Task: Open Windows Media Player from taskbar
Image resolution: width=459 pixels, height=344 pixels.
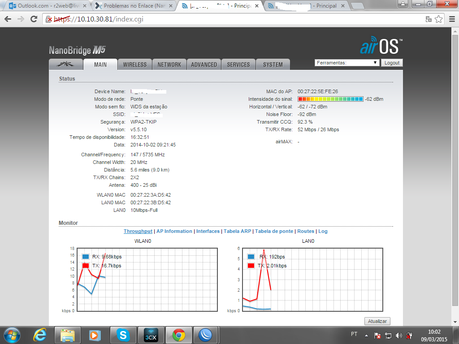Action: [95, 335]
